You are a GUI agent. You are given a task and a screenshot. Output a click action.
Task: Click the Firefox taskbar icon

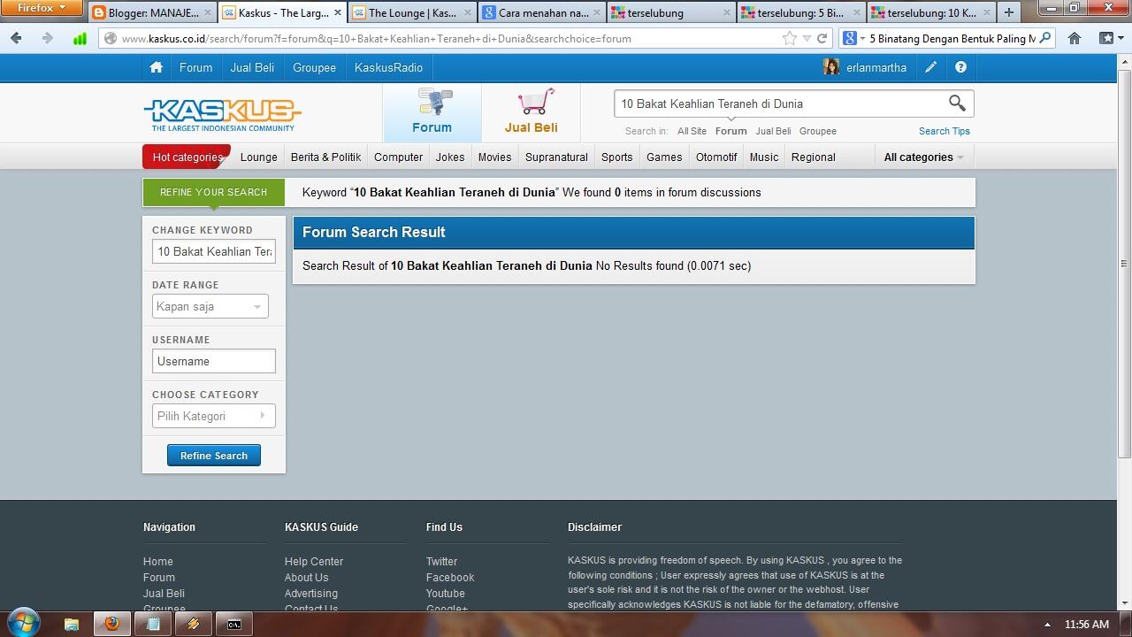(x=112, y=624)
